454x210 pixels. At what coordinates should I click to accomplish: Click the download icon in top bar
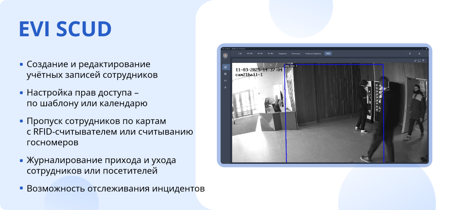410,54
